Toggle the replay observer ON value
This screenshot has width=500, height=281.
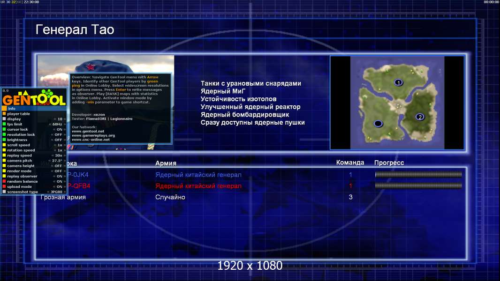pos(59,176)
